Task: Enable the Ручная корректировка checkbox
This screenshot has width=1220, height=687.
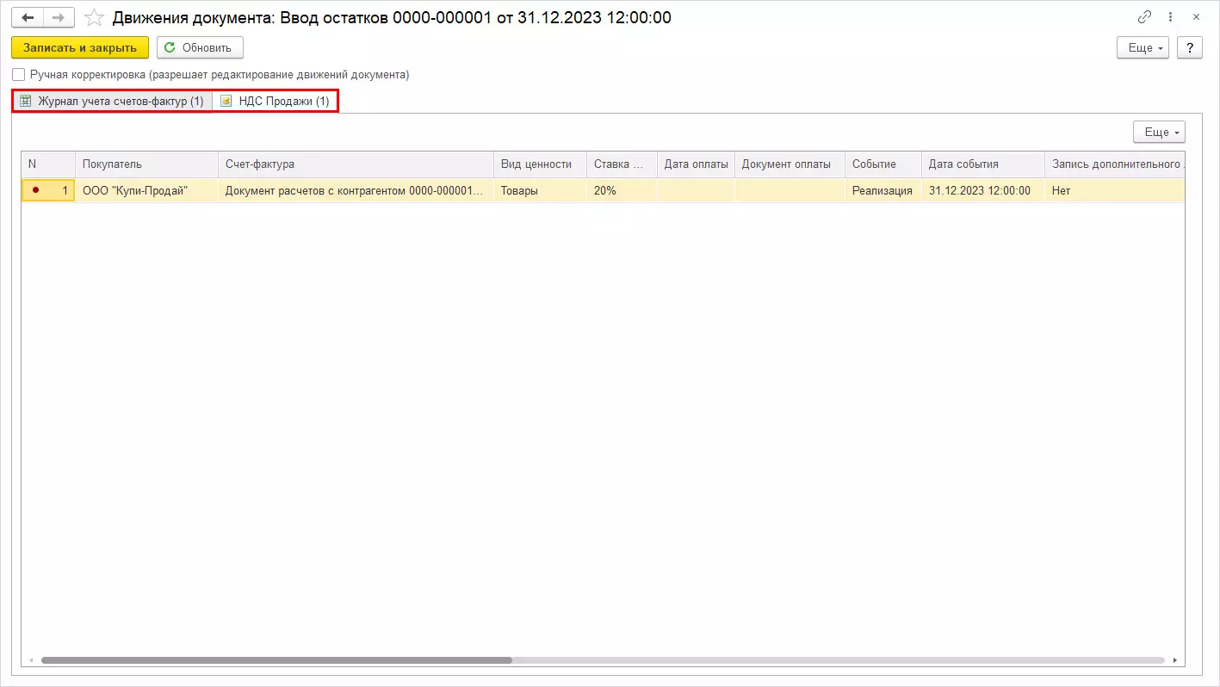Action: coord(19,75)
